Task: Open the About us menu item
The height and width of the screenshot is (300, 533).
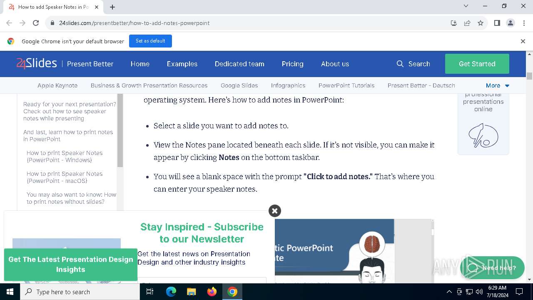Action: pyautogui.click(x=335, y=64)
